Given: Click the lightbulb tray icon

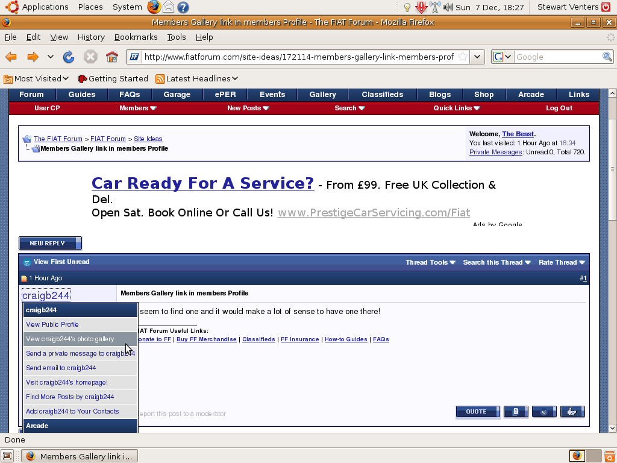Looking at the screenshot, I should click(x=407, y=7).
